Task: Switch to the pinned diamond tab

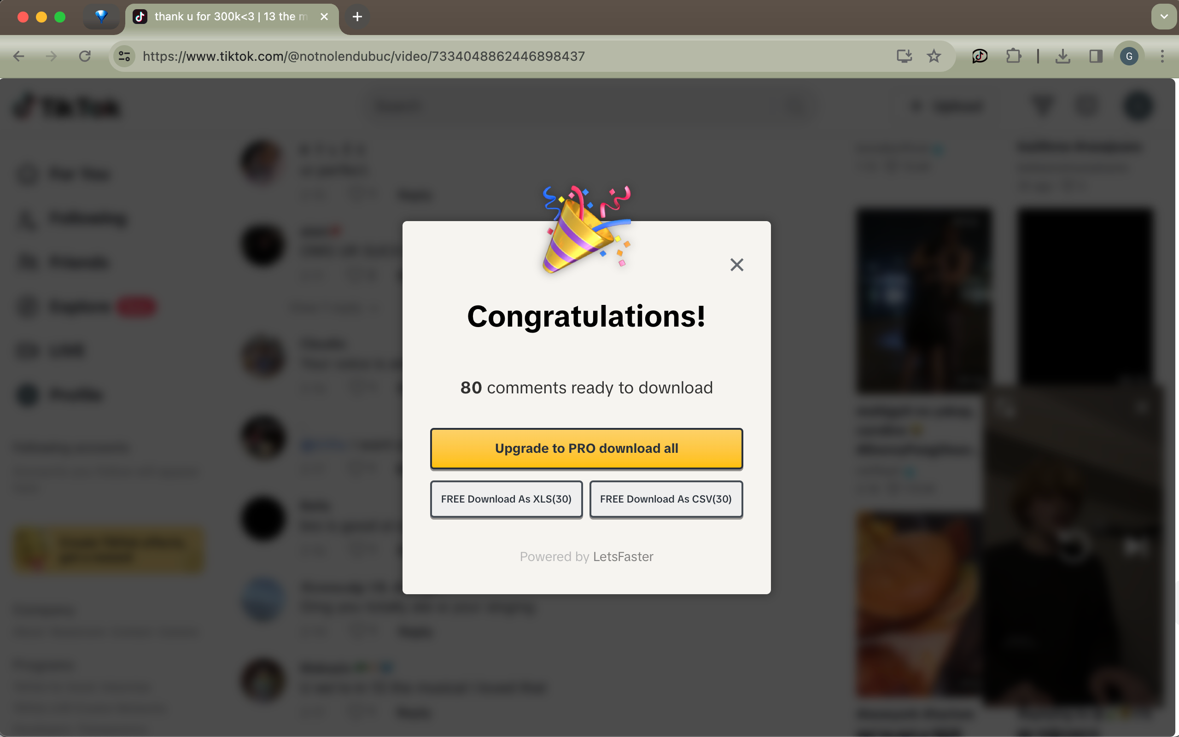Action: pyautogui.click(x=101, y=17)
